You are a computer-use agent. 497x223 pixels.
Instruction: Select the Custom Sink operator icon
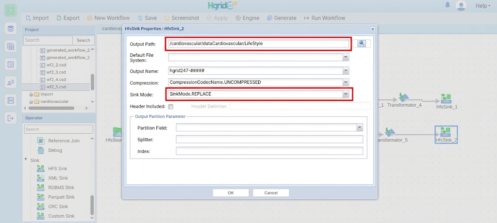(41, 216)
